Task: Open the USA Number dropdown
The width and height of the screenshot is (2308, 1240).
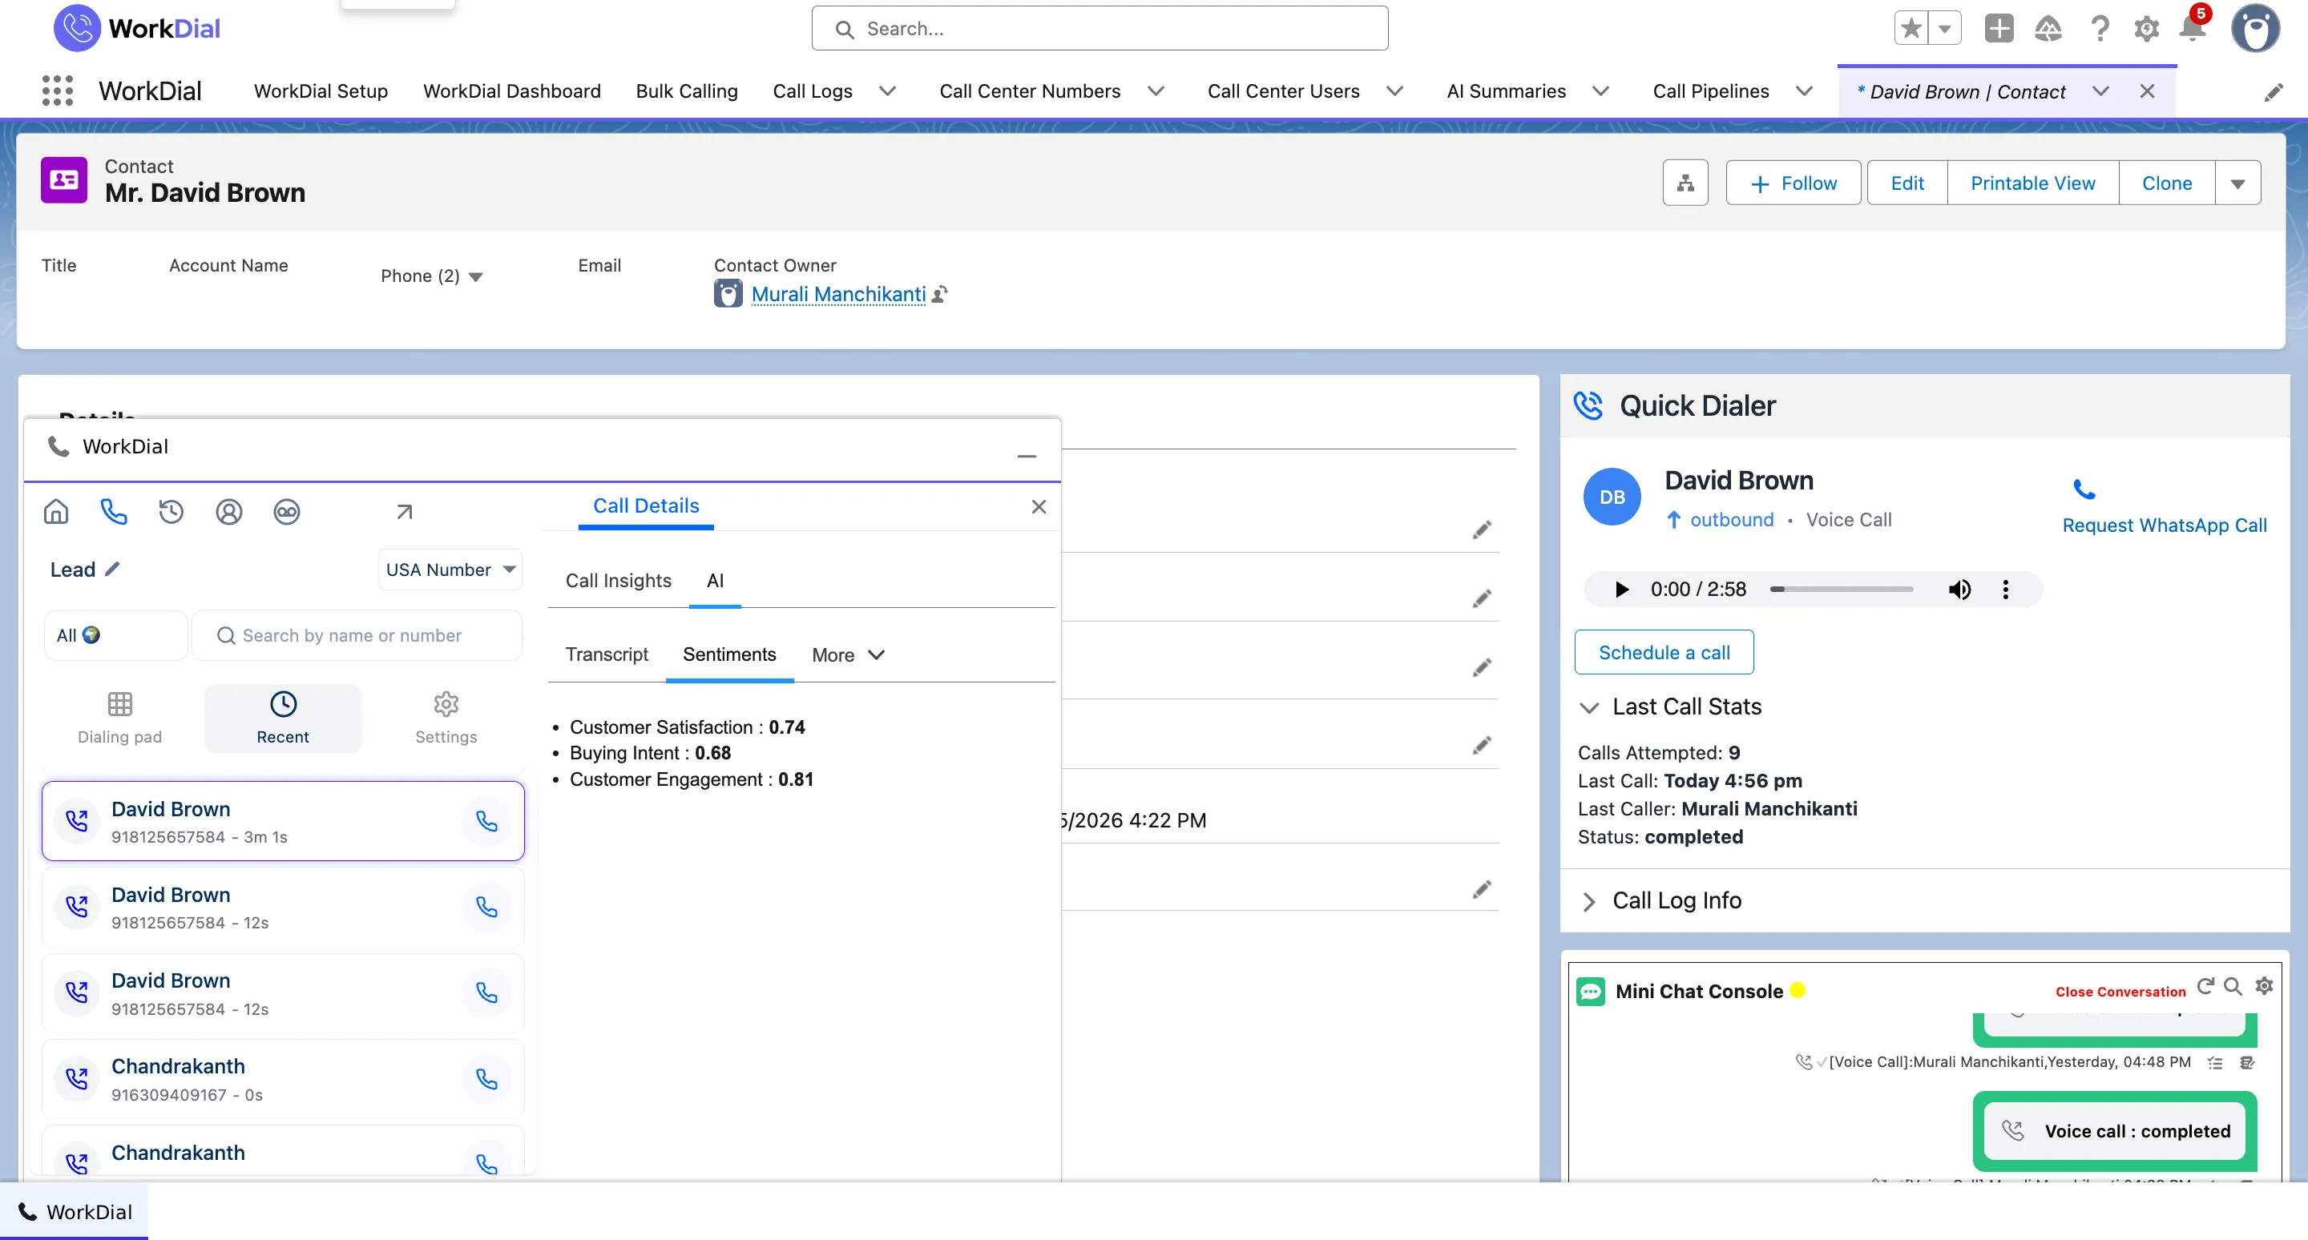Action: tap(450, 570)
